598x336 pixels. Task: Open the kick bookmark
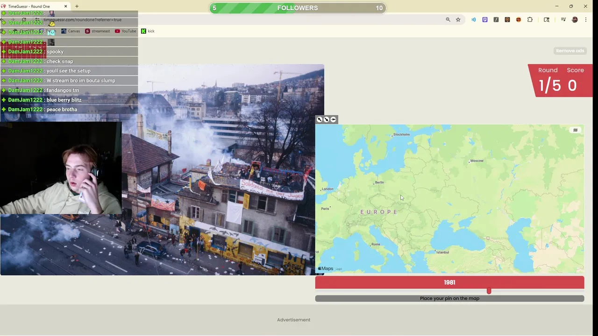[148, 31]
